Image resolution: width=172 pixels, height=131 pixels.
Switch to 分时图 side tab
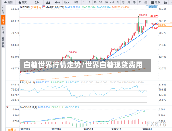click(3, 10)
